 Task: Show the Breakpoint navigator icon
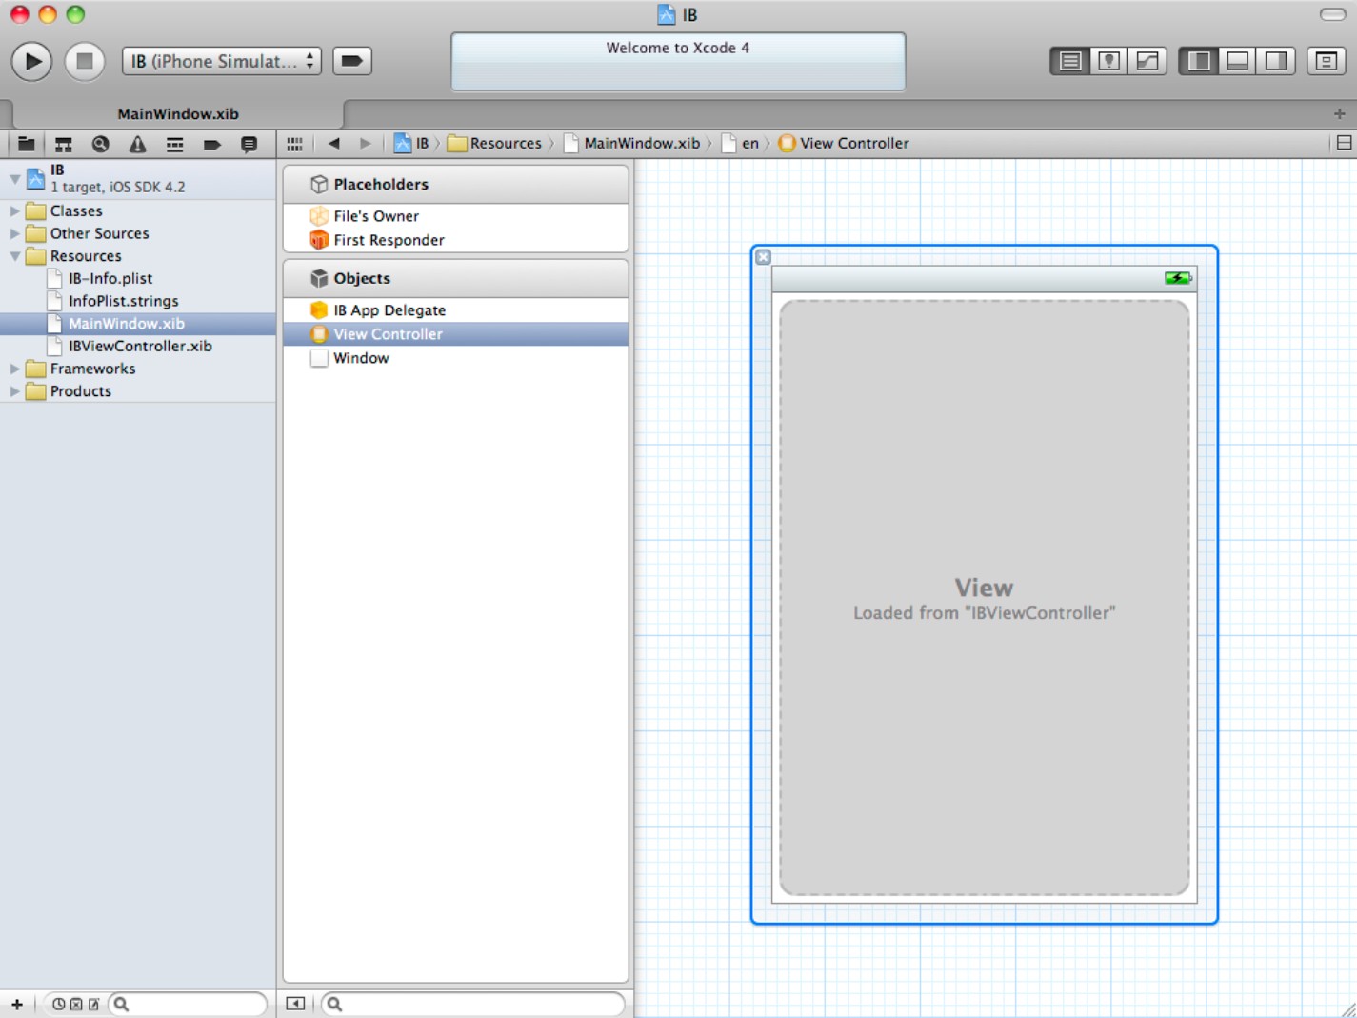[211, 144]
